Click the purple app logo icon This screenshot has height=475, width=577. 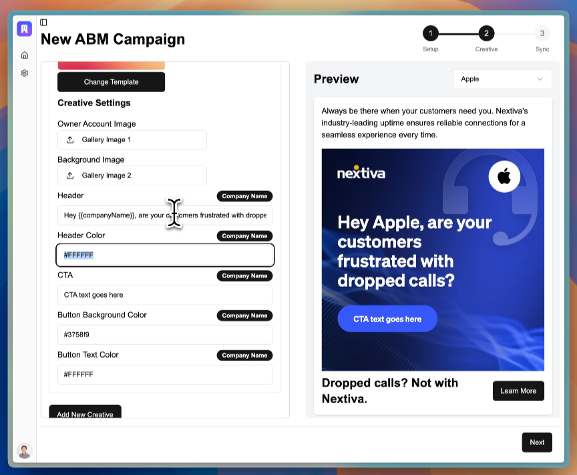(24, 29)
